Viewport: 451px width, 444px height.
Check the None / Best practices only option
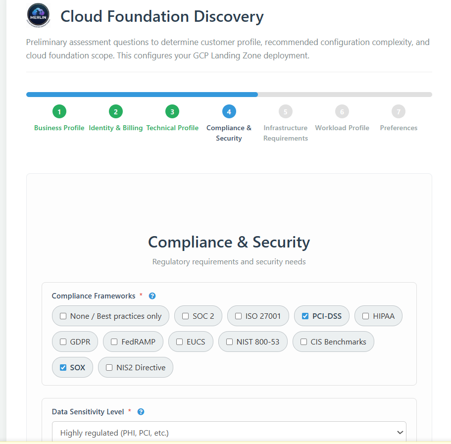tap(62, 316)
